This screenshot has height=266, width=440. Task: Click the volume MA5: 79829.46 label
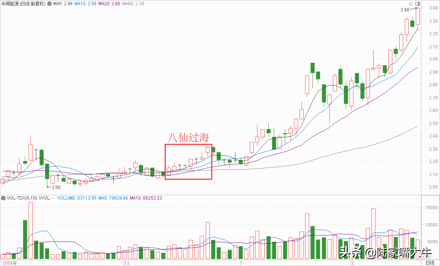click(x=113, y=198)
